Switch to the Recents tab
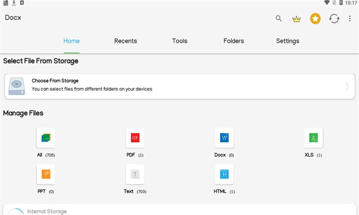Viewport: 359px width, 215px height. point(126,41)
